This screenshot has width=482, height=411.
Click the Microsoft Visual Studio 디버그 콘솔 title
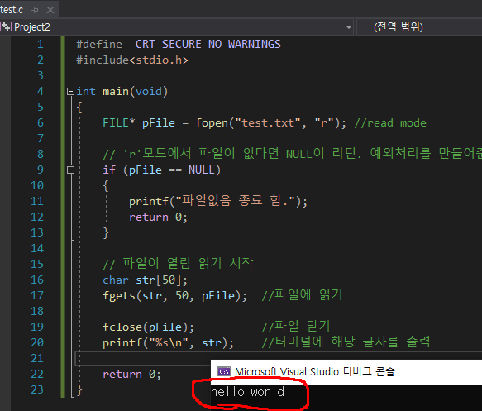pos(315,371)
